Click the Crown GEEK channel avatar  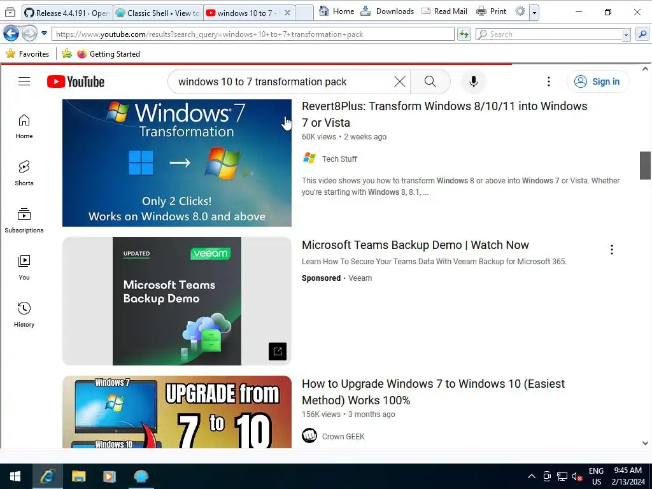[x=309, y=436]
